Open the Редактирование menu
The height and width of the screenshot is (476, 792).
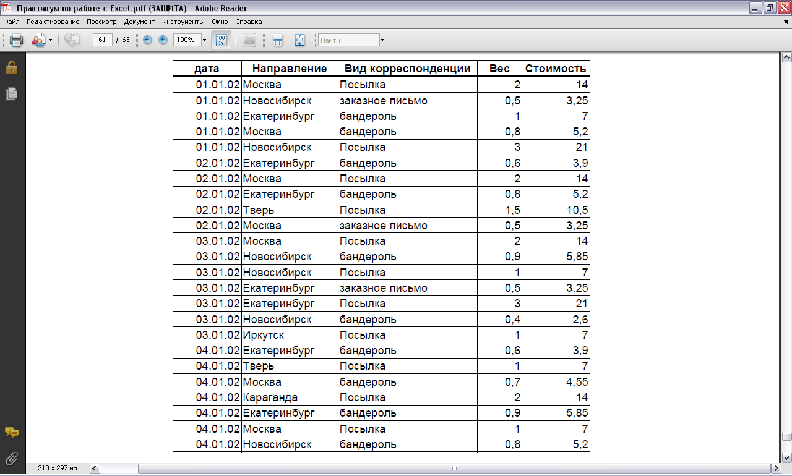(53, 22)
